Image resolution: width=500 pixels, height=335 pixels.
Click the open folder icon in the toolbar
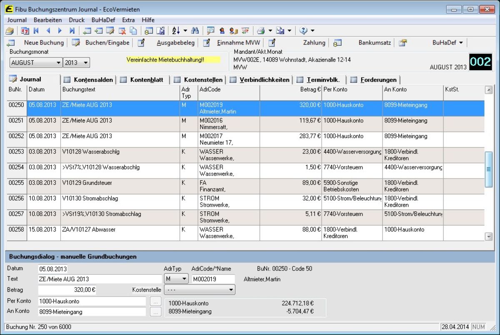click(10, 30)
